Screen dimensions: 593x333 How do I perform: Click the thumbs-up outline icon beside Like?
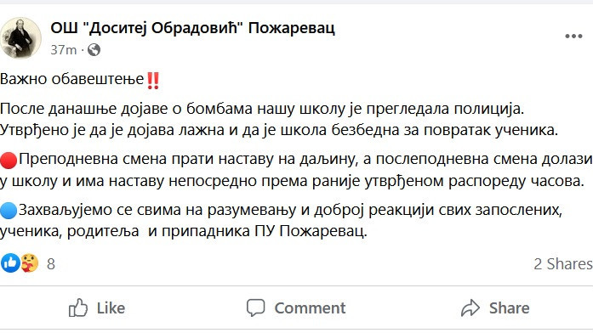pos(78,308)
